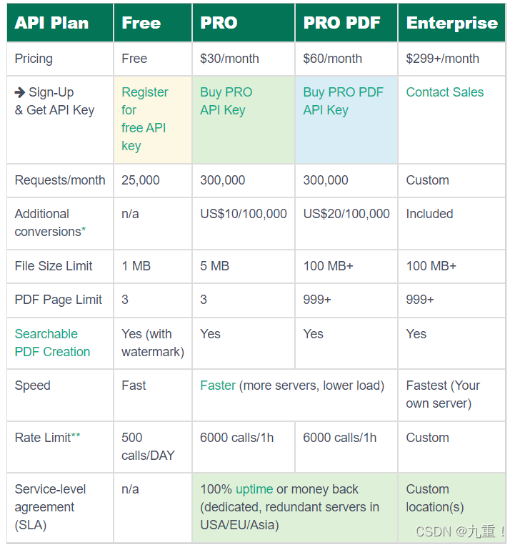Click the 6000 calls/1h PRO cell

(244, 446)
